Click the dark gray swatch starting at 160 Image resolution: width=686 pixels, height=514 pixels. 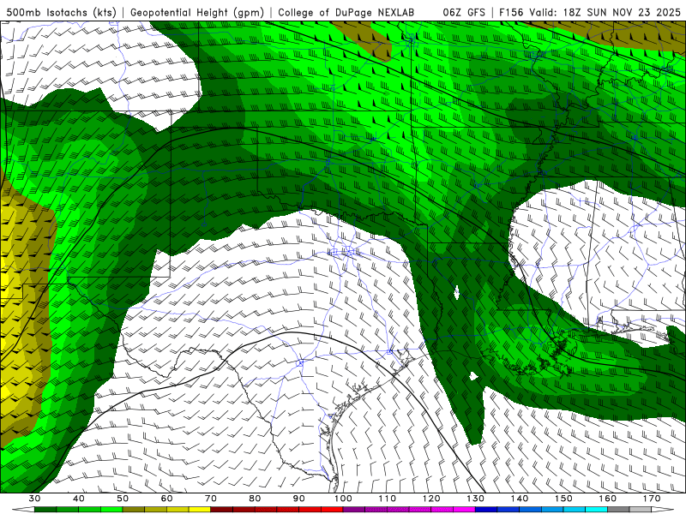[x=618, y=510]
